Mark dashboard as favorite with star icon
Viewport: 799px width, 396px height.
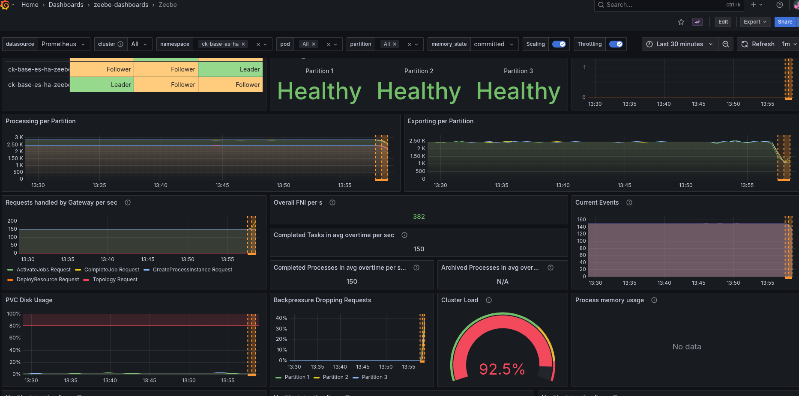coord(681,22)
